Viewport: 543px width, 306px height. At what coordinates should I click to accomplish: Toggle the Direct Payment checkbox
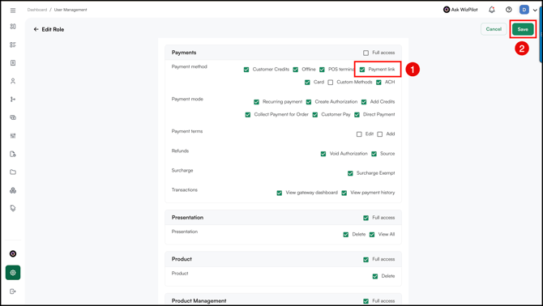click(x=357, y=115)
